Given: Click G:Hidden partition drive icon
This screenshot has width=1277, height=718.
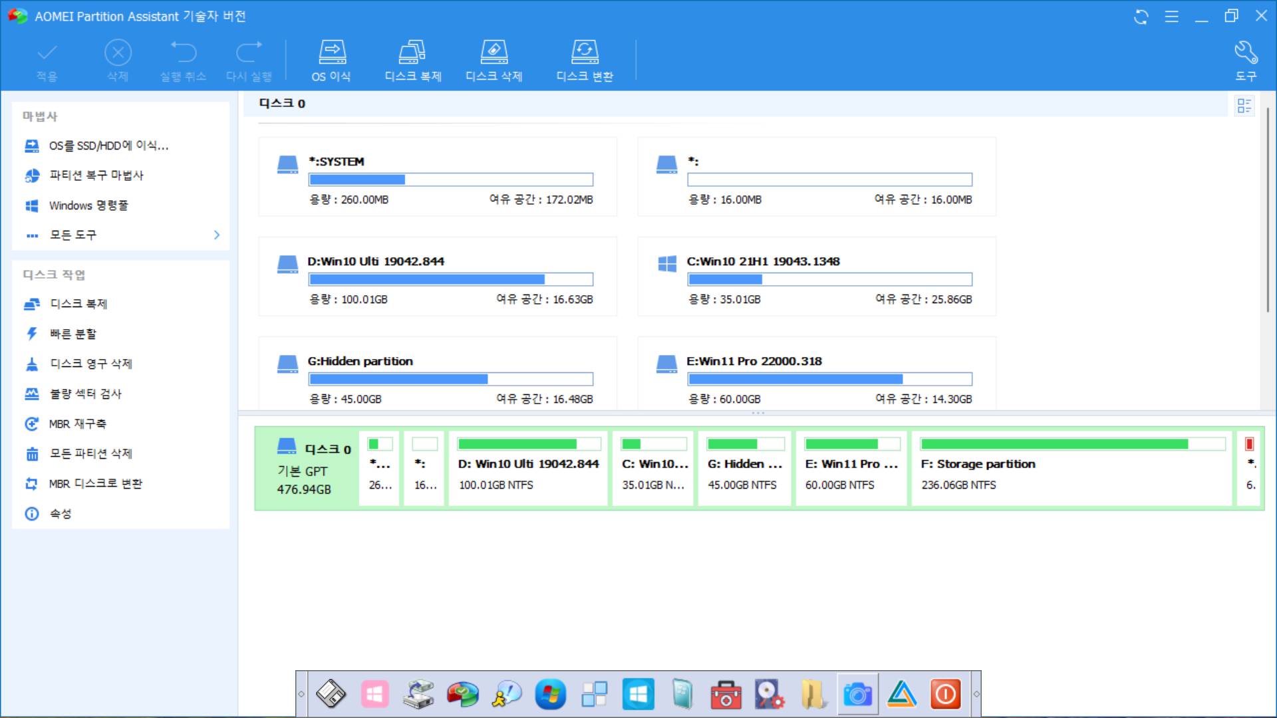Looking at the screenshot, I should coord(287,364).
